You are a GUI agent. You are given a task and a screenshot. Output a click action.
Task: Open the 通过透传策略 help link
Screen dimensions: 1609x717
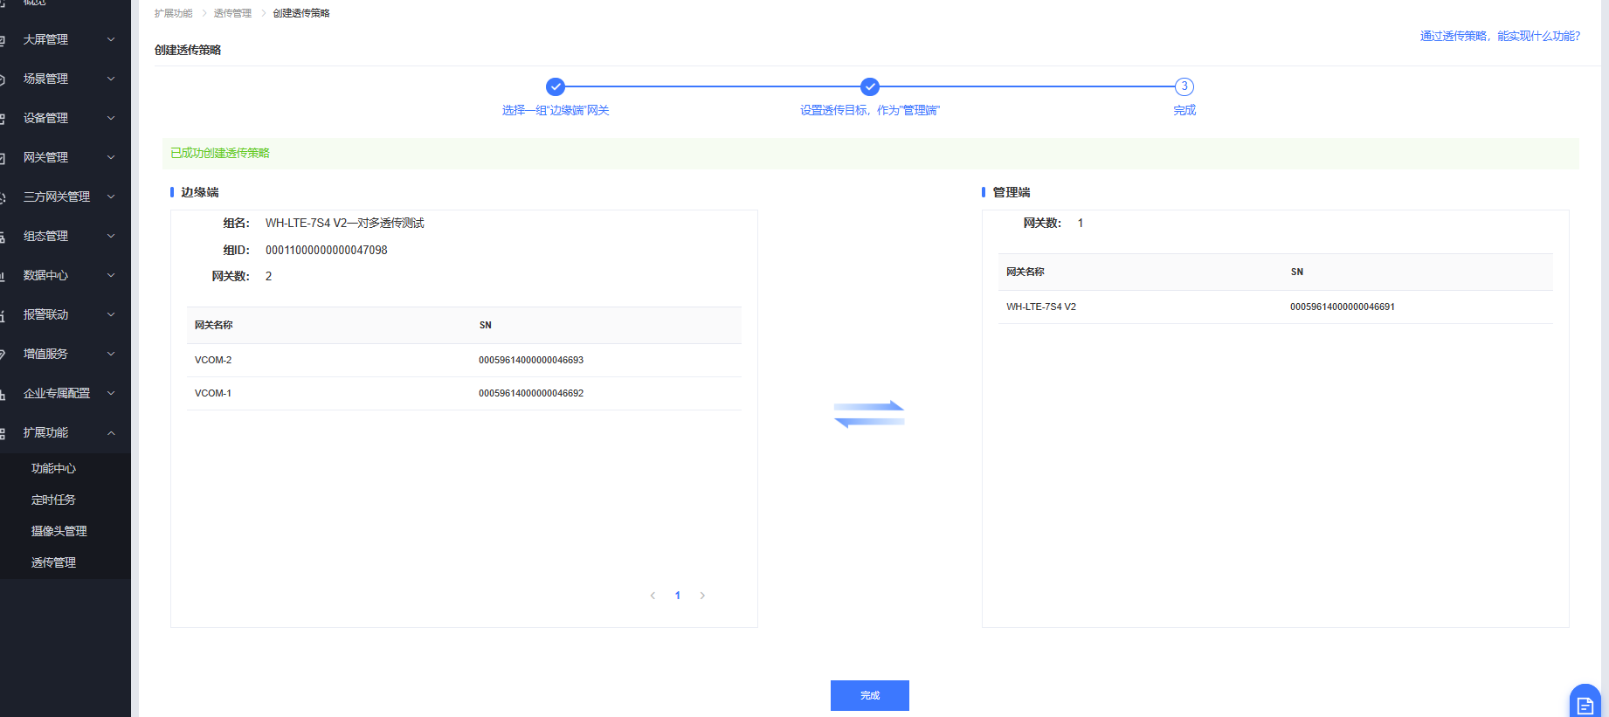(1500, 36)
